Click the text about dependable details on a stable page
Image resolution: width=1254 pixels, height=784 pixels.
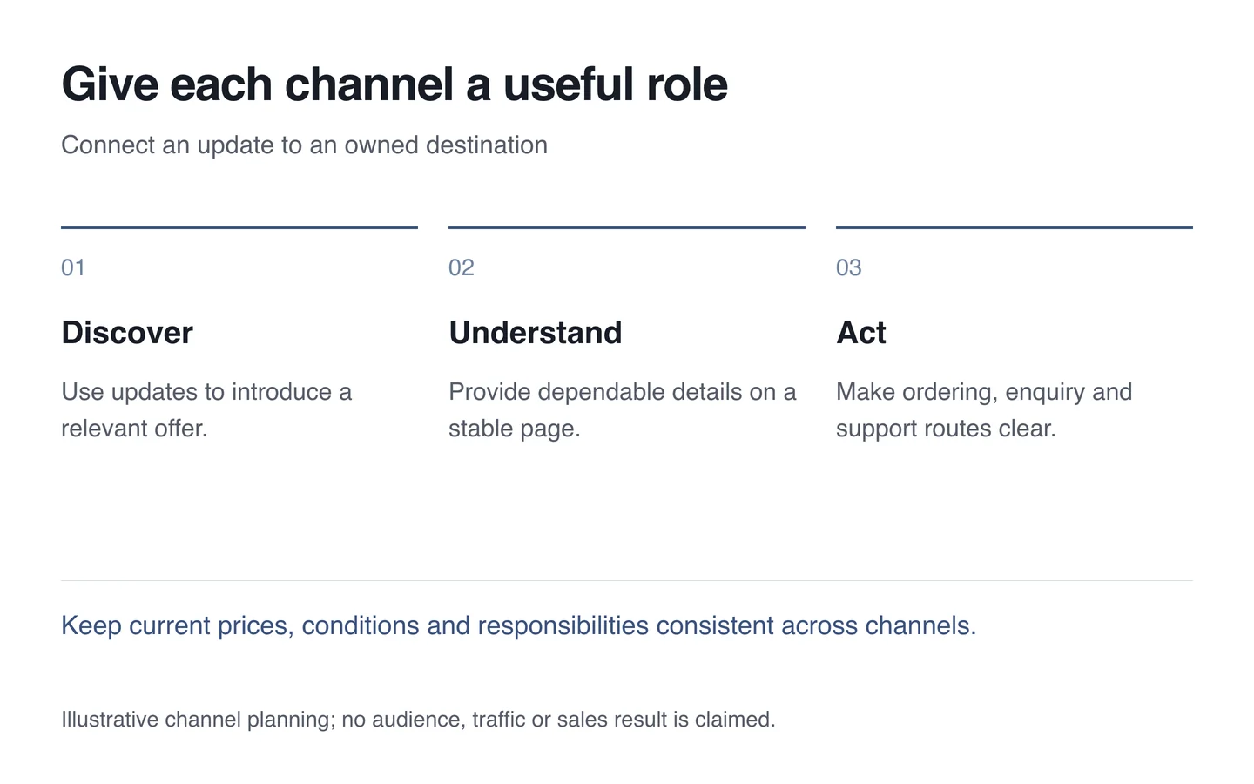click(623, 410)
